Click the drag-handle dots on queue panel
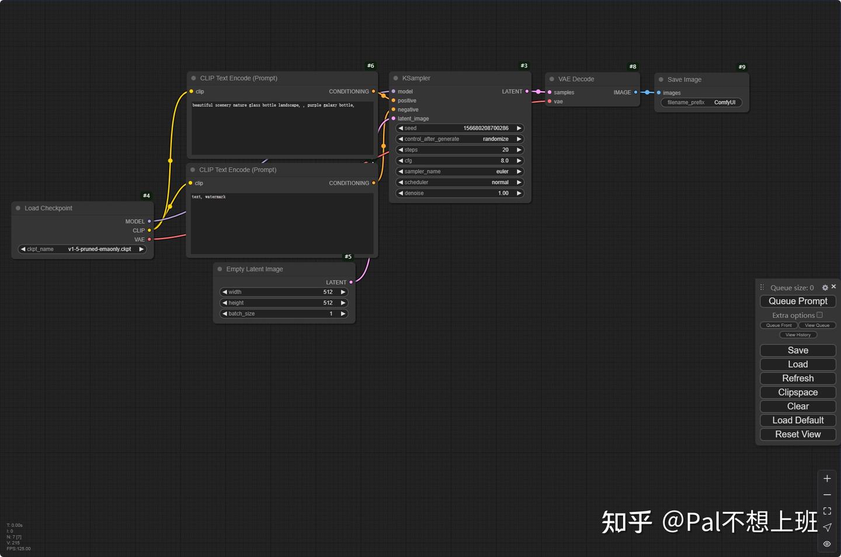This screenshot has height=557, width=841. (x=762, y=287)
